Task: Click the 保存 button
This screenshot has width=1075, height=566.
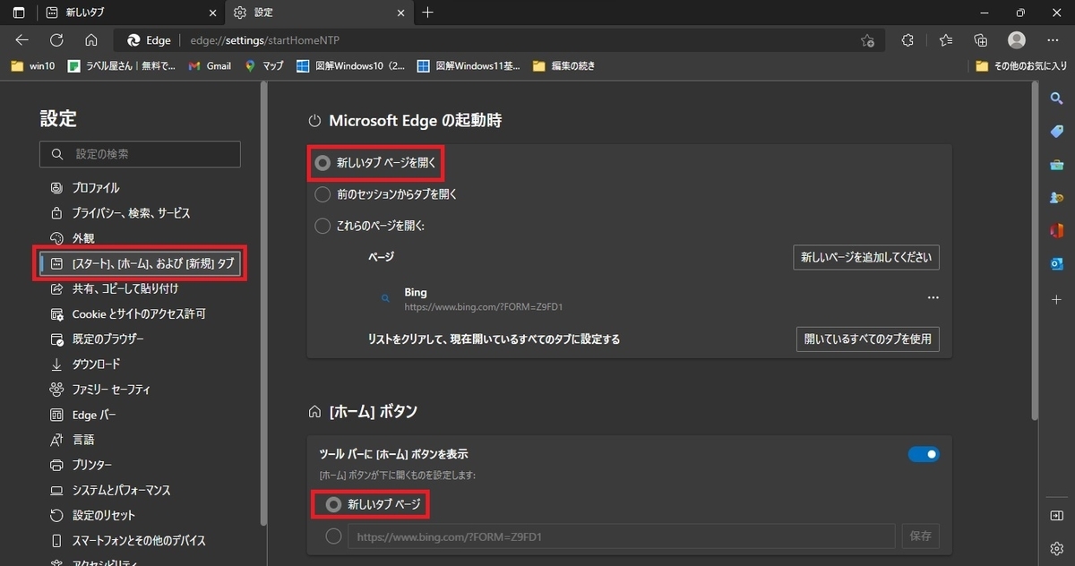Action: [x=920, y=536]
